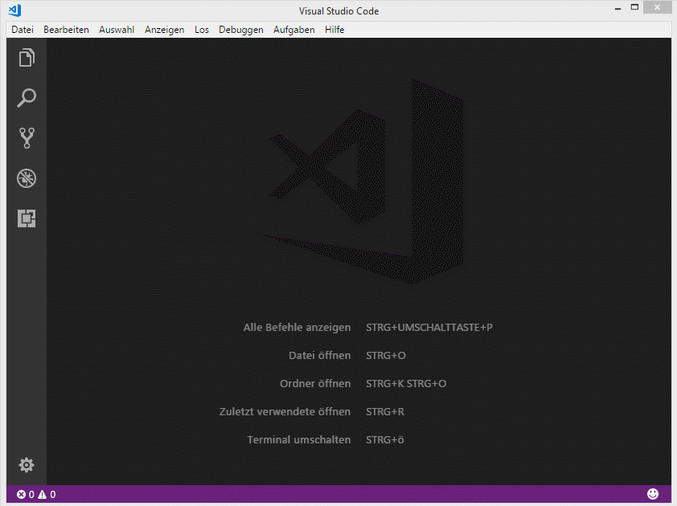The height and width of the screenshot is (506, 677).
Task: Open the Extensions view icon
Action: [x=27, y=218]
